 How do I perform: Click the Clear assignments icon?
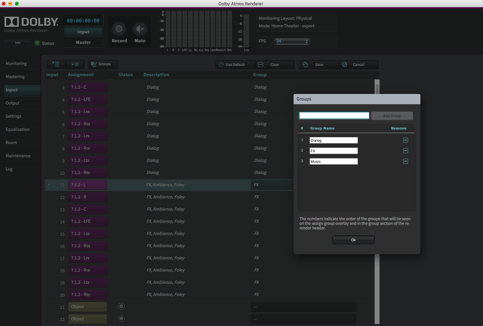click(x=261, y=65)
